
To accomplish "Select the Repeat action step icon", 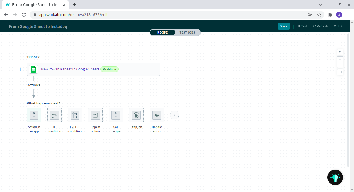I will [x=95, y=115].
